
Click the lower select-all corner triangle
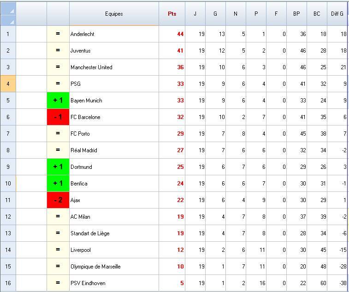tap(12, 21)
